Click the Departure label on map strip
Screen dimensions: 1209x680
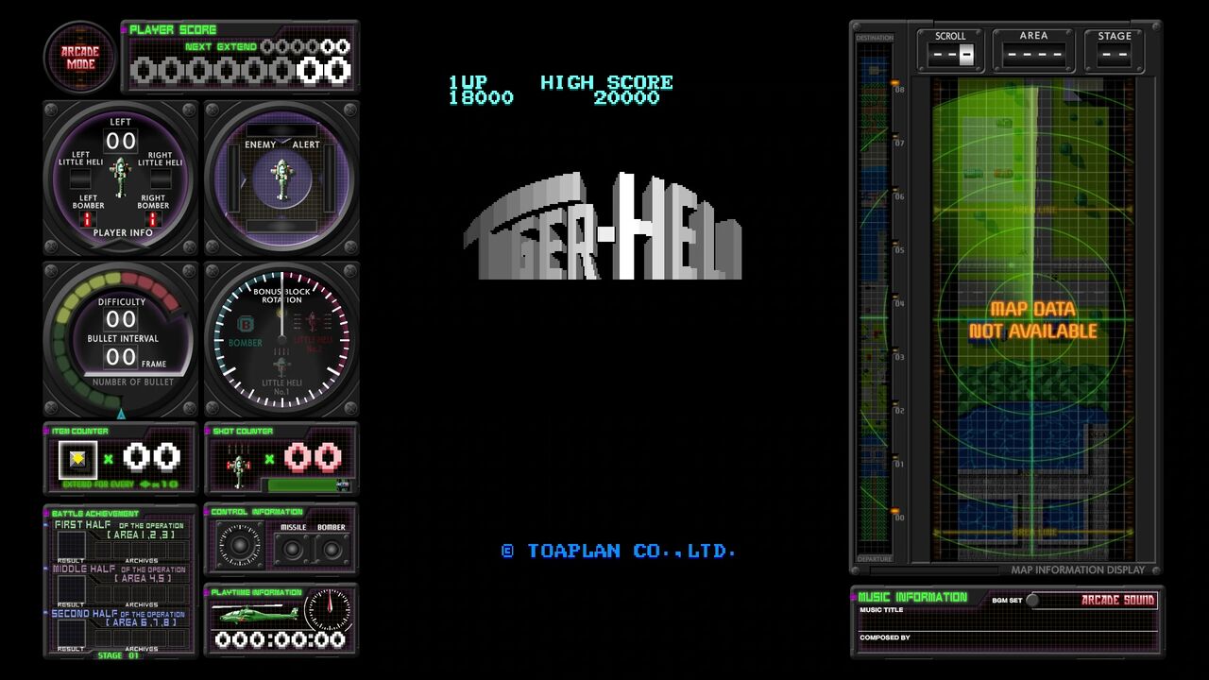coord(874,559)
